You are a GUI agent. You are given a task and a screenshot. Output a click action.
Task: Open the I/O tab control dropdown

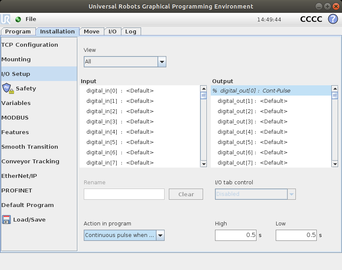(291, 194)
